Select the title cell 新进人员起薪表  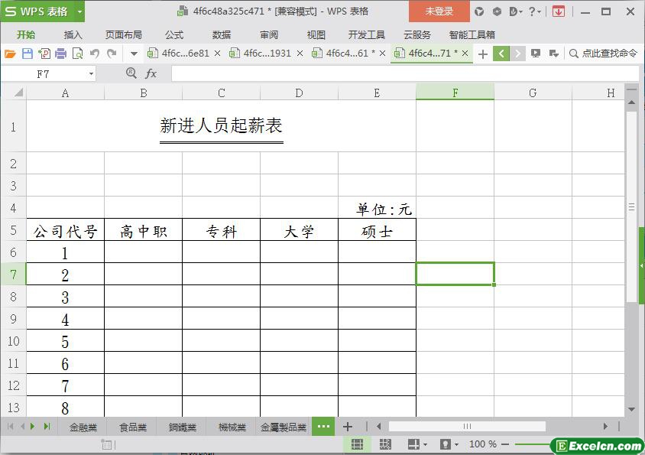click(x=221, y=126)
